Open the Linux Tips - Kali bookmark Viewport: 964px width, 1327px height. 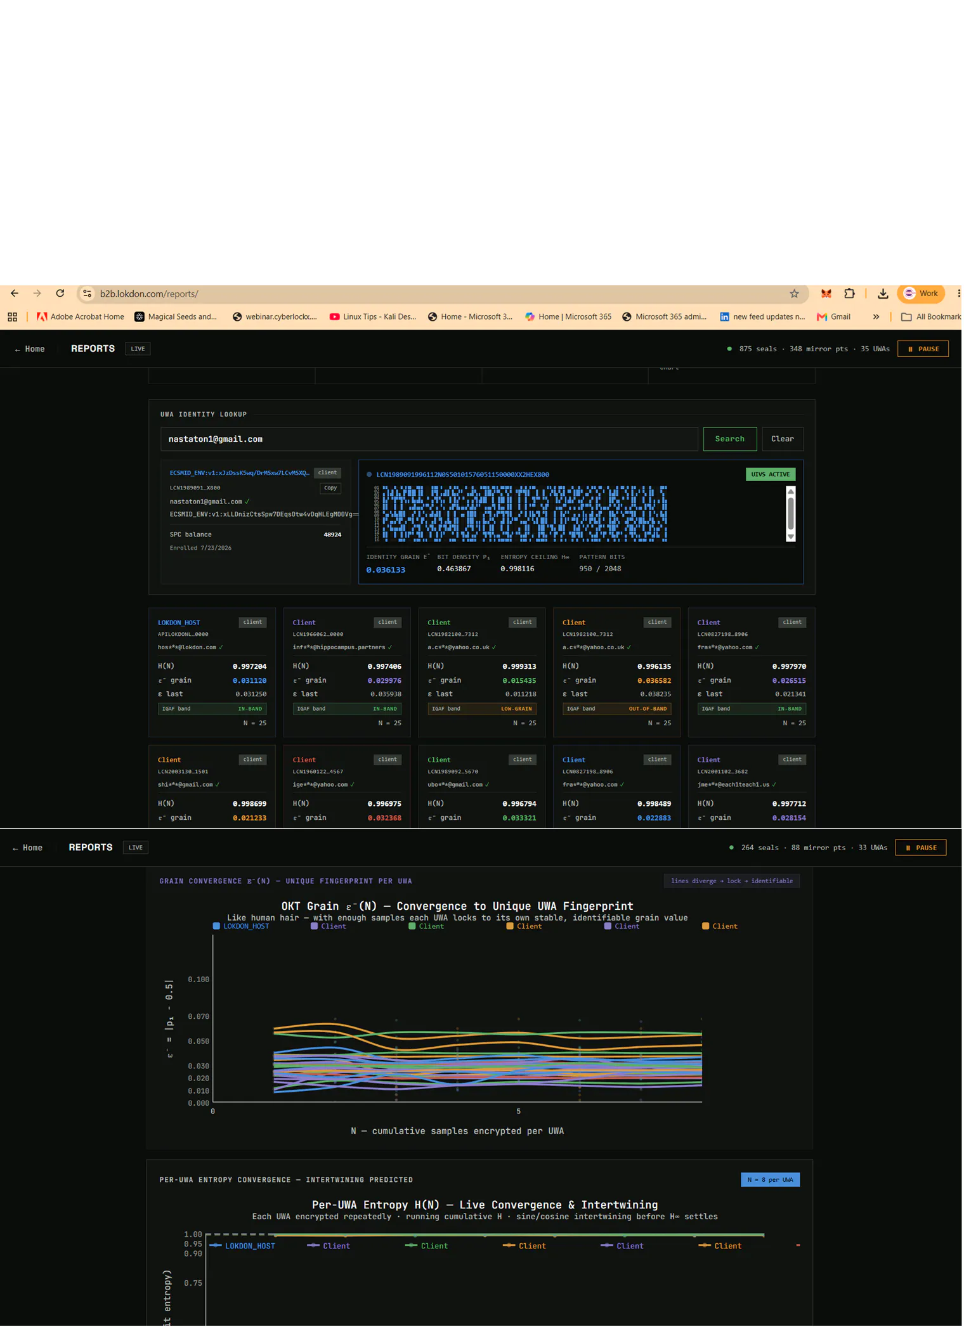374,317
